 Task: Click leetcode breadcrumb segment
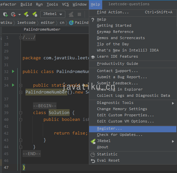pos(26,22)
